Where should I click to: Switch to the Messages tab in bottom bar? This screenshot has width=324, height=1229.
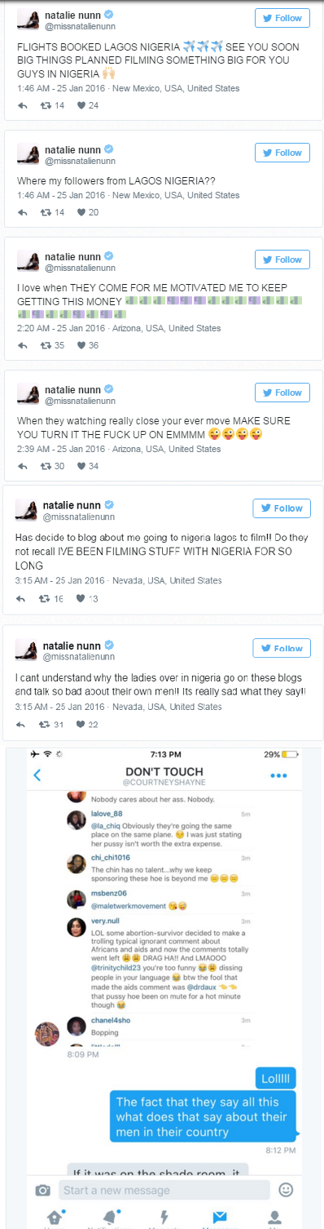[x=218, y=1216]
